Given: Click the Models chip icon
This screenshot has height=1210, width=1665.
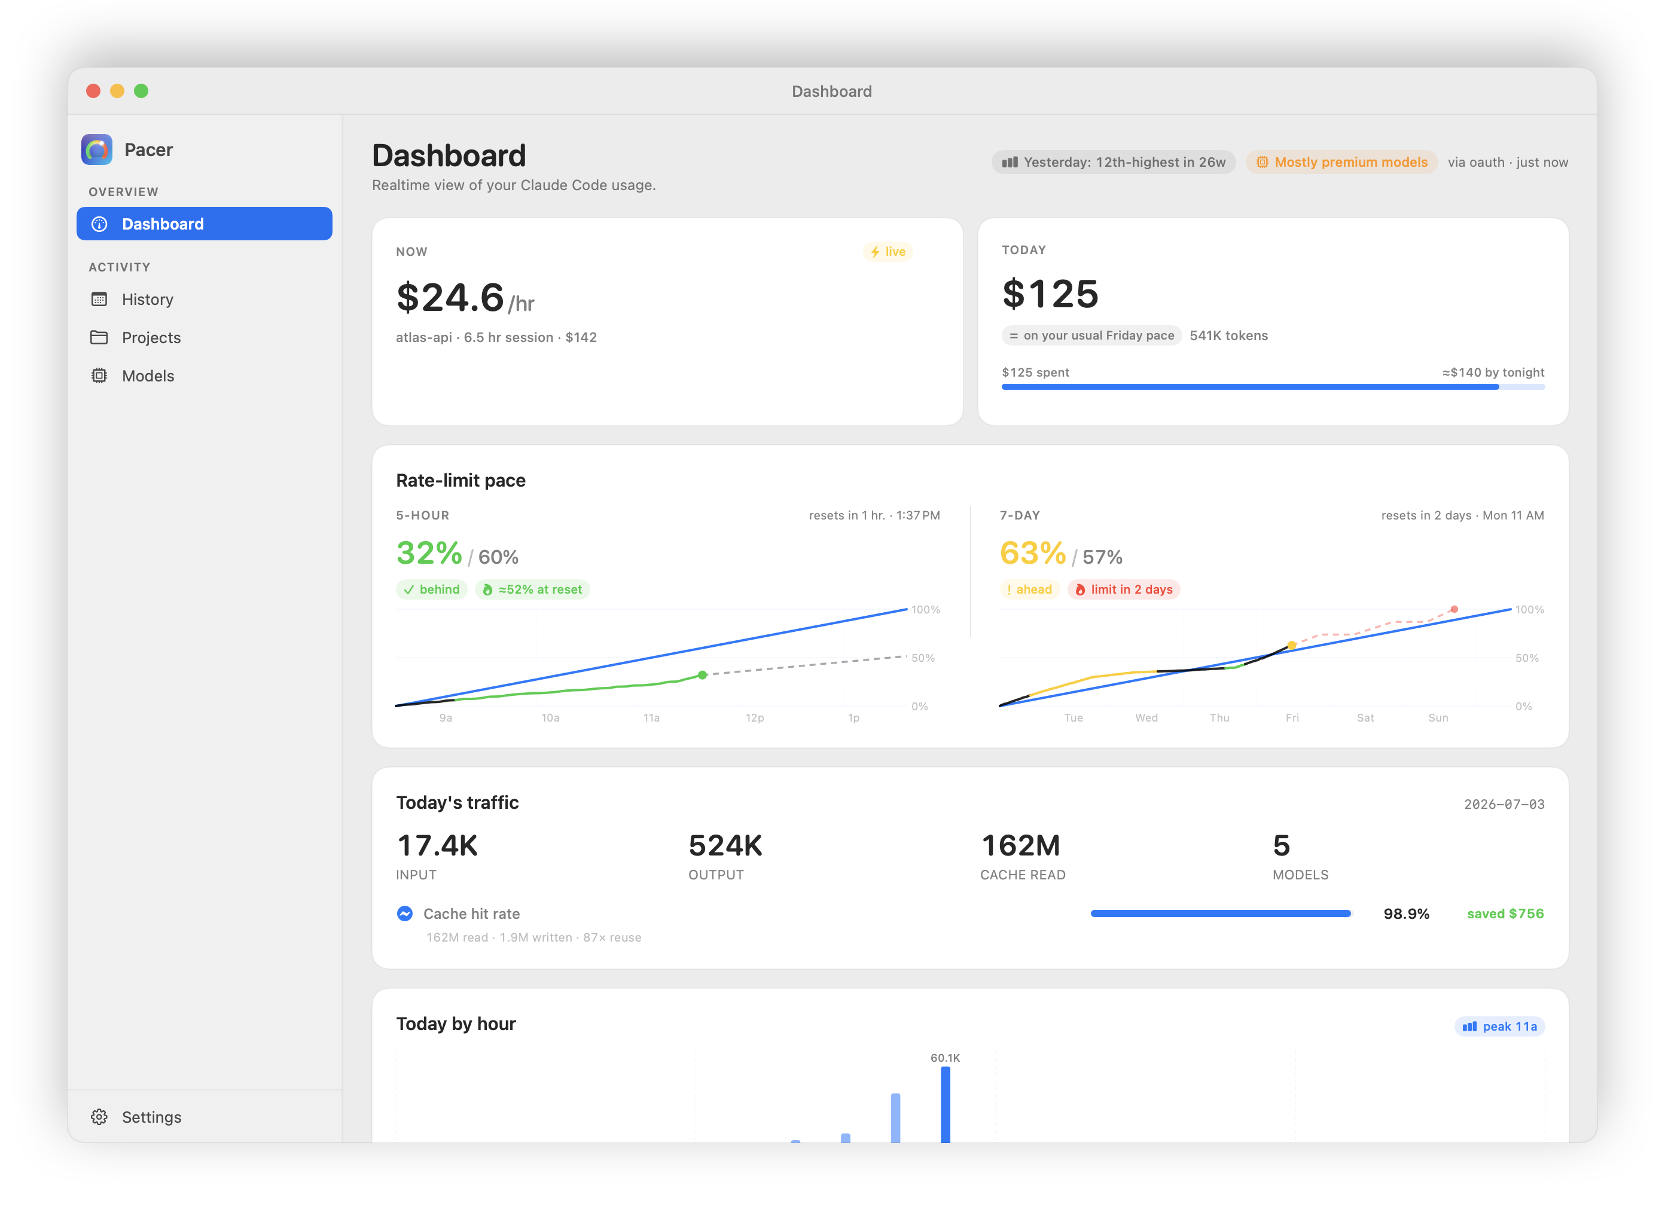Looking at the screenshot, I should point(99,375).
